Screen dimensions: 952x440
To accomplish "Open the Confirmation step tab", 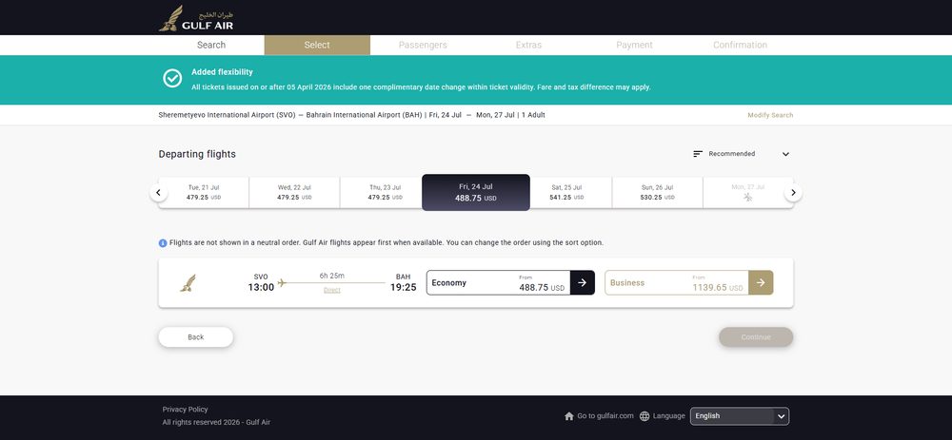I will point(740,45).
